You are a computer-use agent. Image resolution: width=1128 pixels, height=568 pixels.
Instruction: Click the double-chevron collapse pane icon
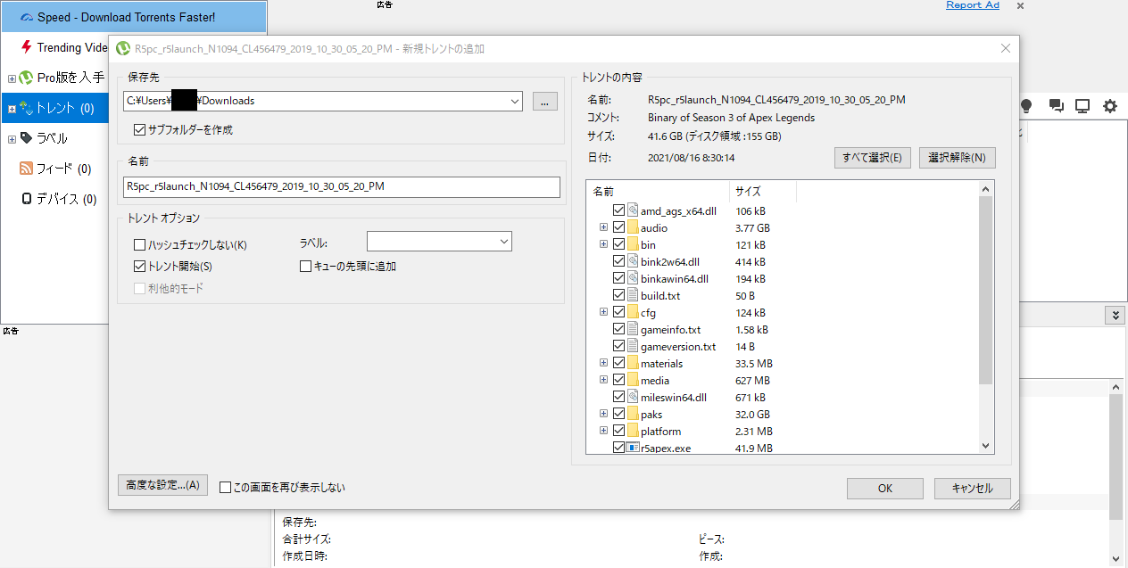(1115, 315)
